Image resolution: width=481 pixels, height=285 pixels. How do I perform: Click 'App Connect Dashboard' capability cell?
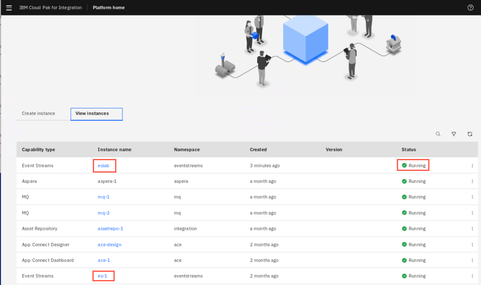(48, 260)
